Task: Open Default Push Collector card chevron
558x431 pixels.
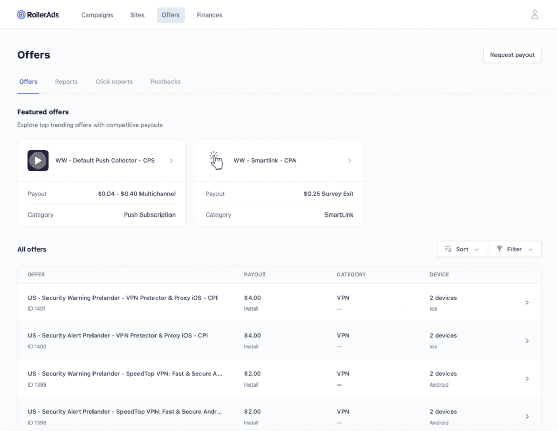Action: [x=172, y=161]
